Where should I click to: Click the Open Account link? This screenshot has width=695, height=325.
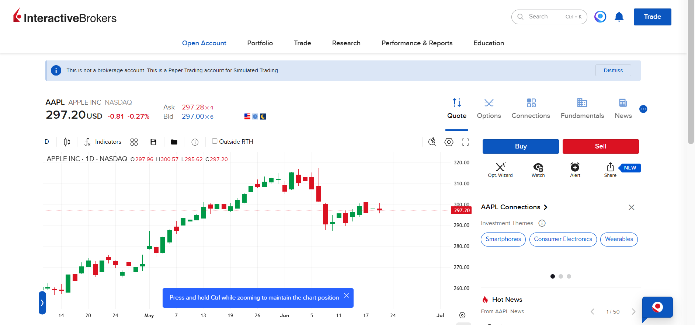pos(204,43)
